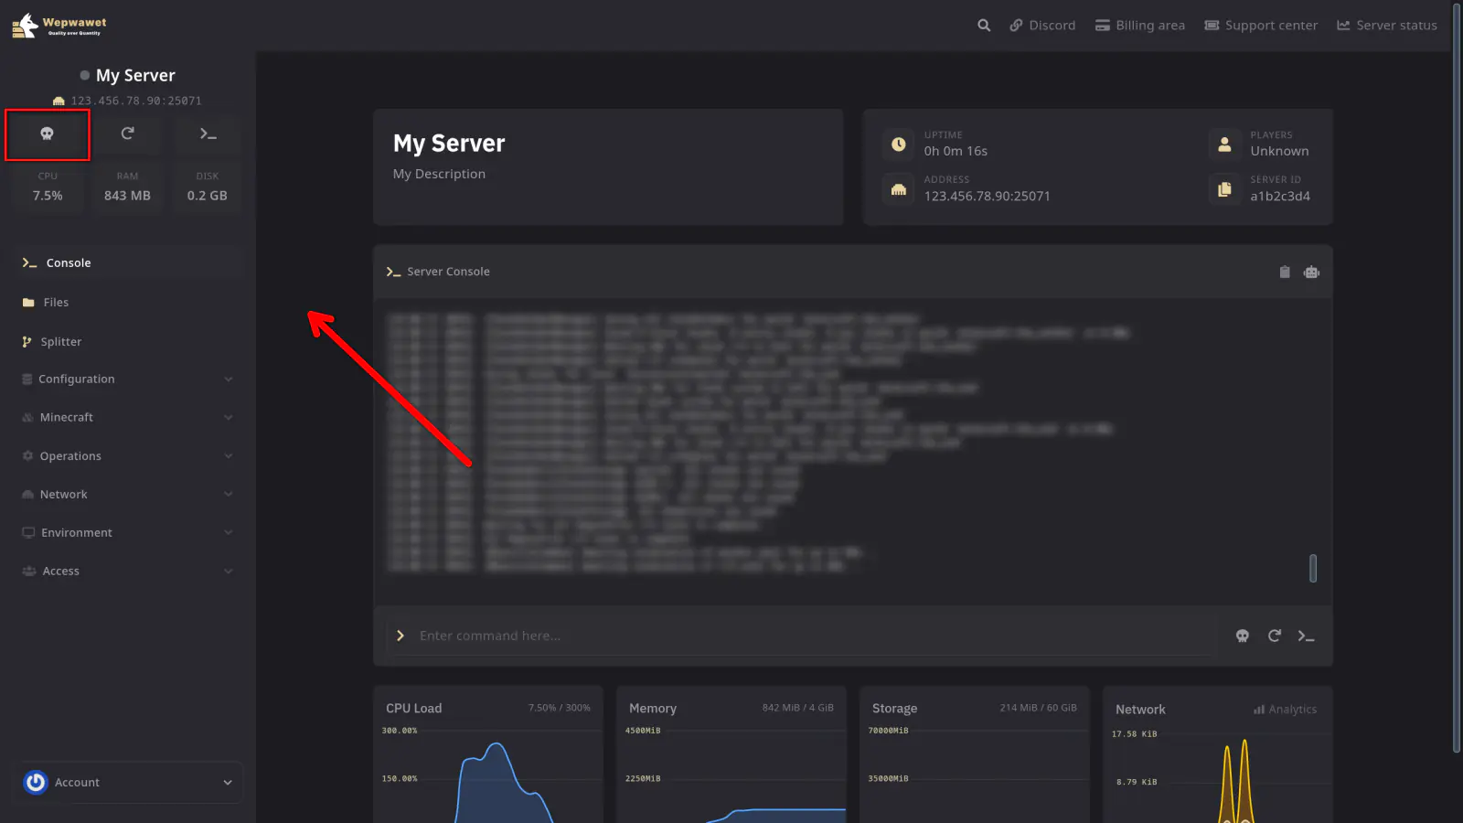This screenshot has height=823, width=1463.
Task: Open the Files menu item
Action: coord(56,303)
